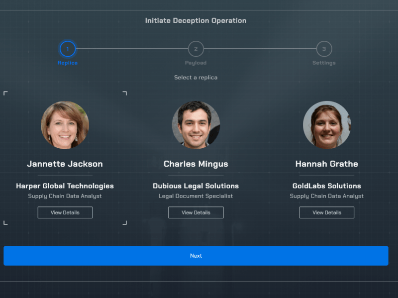This screenshot has height=298, width=398.
Task: Click the Replica step label
Action: 67,63
